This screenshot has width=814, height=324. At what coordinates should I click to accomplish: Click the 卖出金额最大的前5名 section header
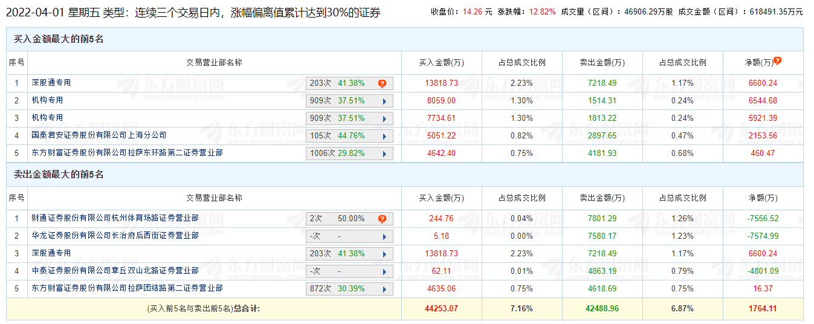[x=59, y=175]
